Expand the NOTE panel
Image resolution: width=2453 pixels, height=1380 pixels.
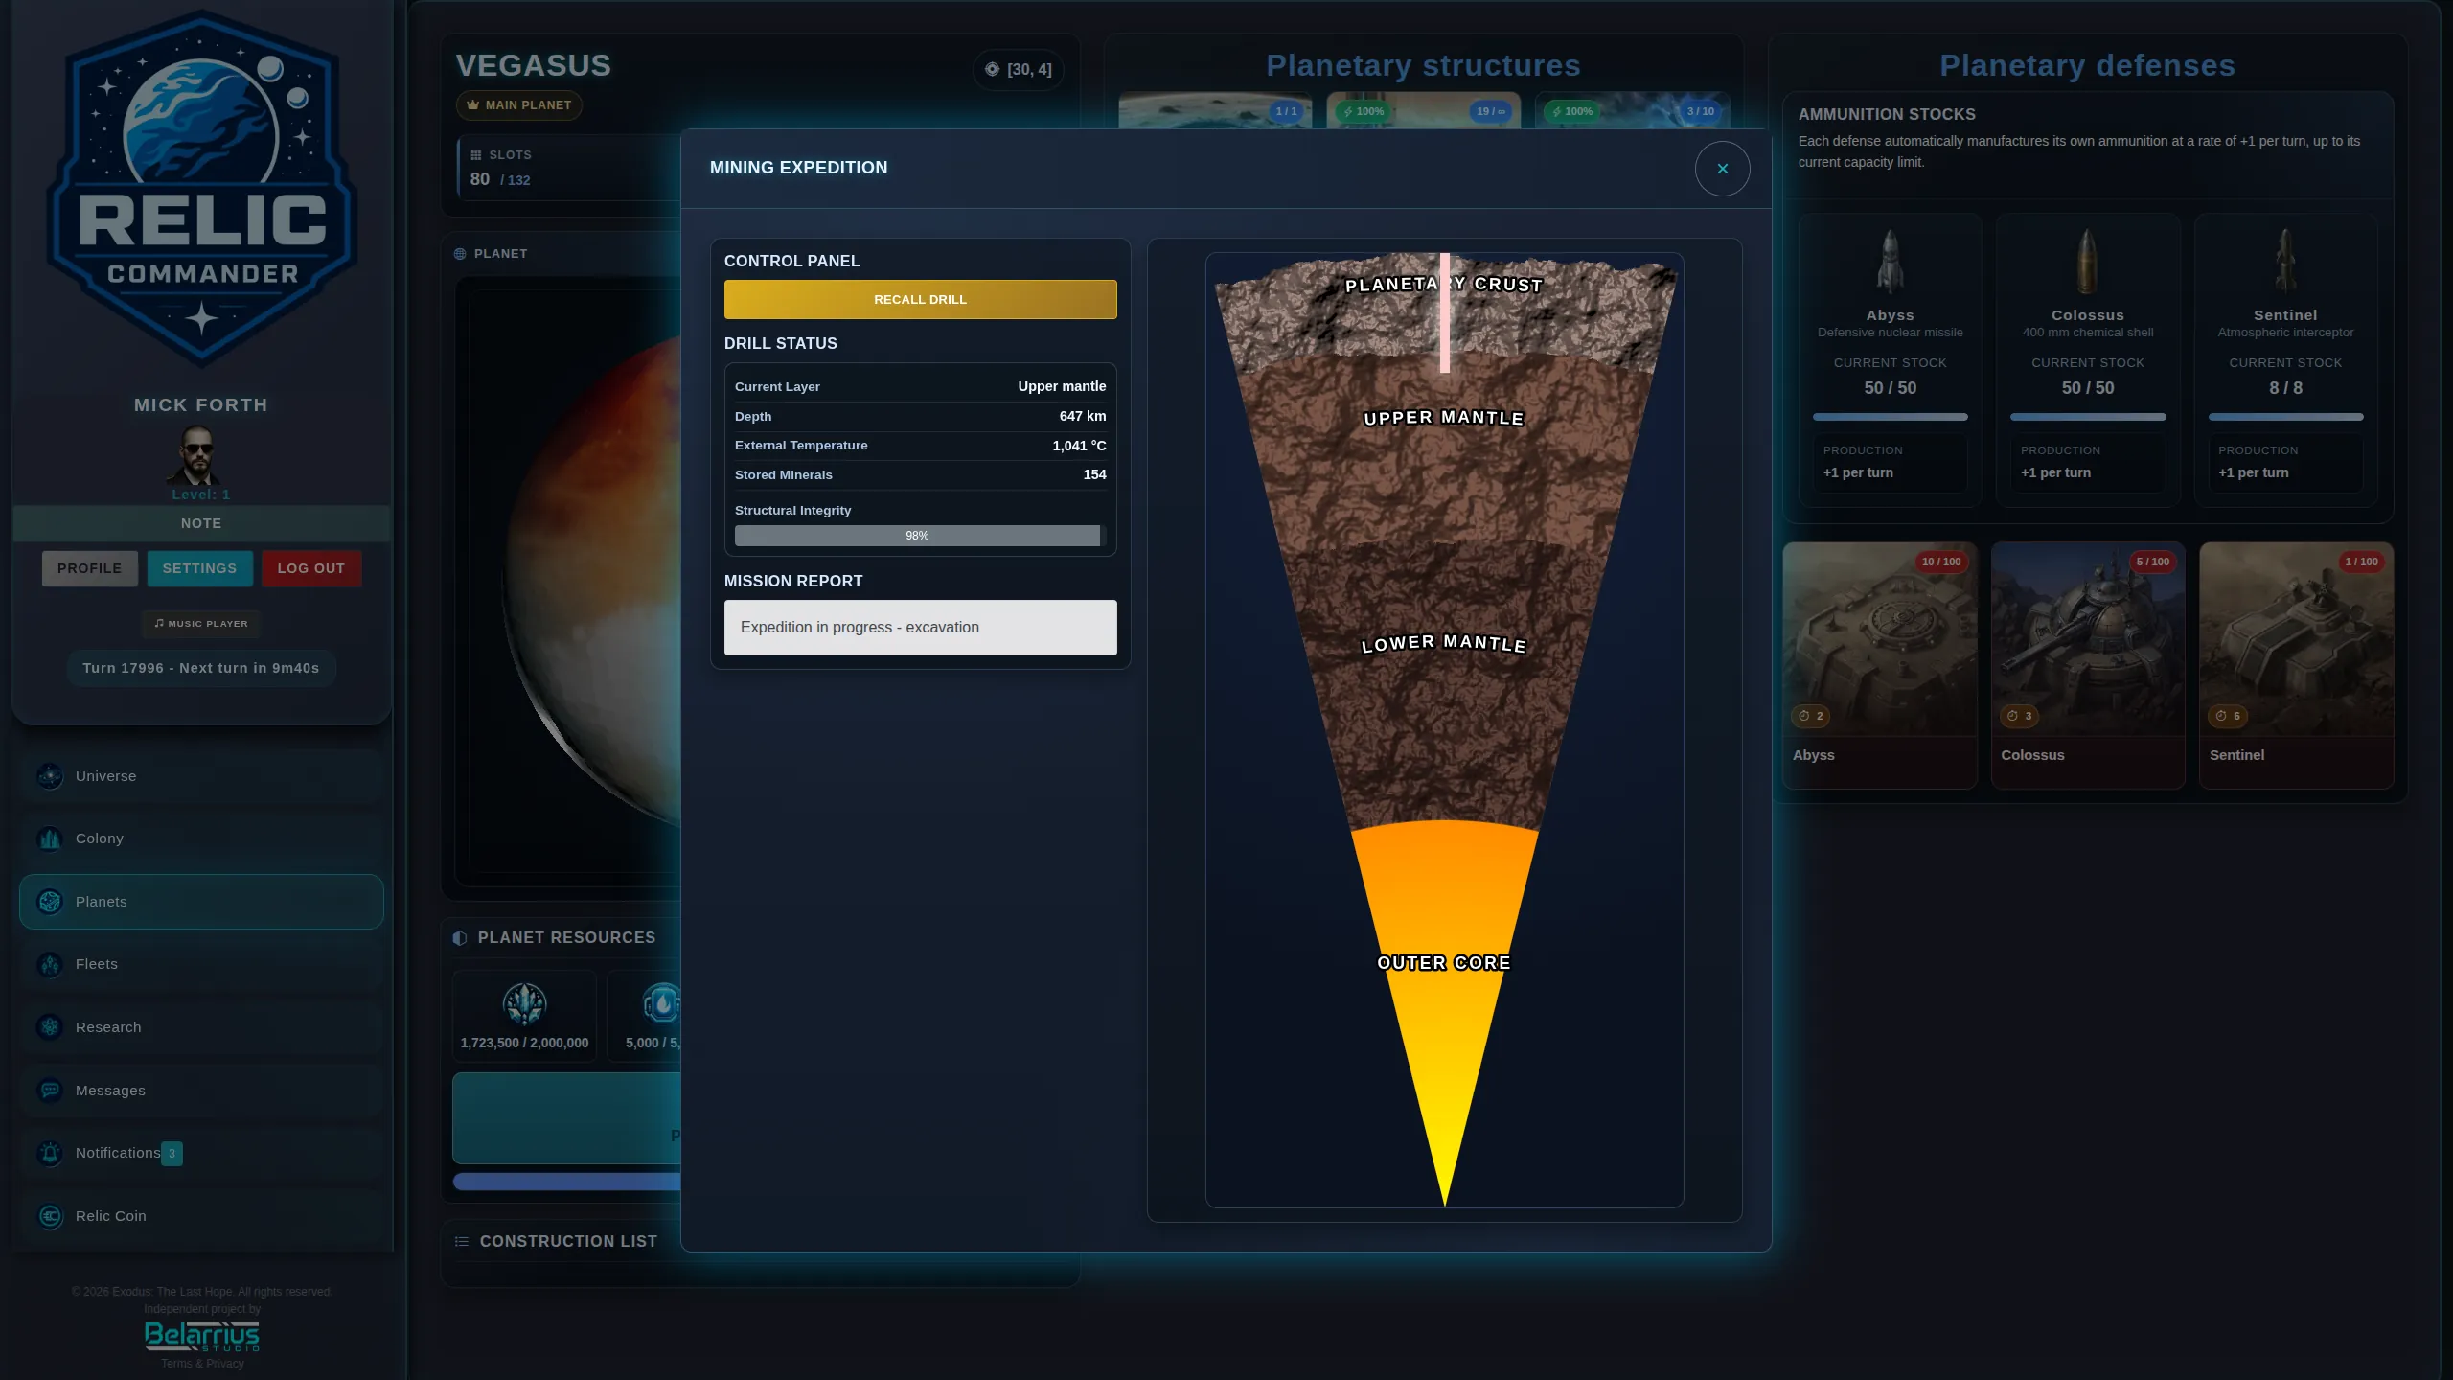[201, 523]
